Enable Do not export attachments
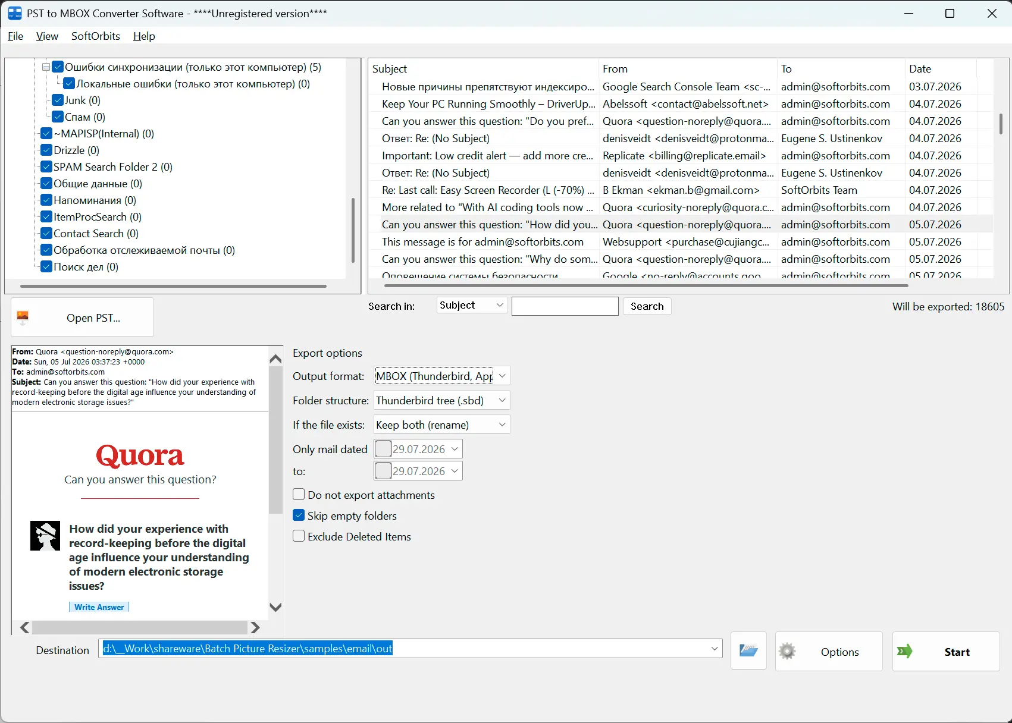The width and height of the screenshot is (1012, 723). 299,495
